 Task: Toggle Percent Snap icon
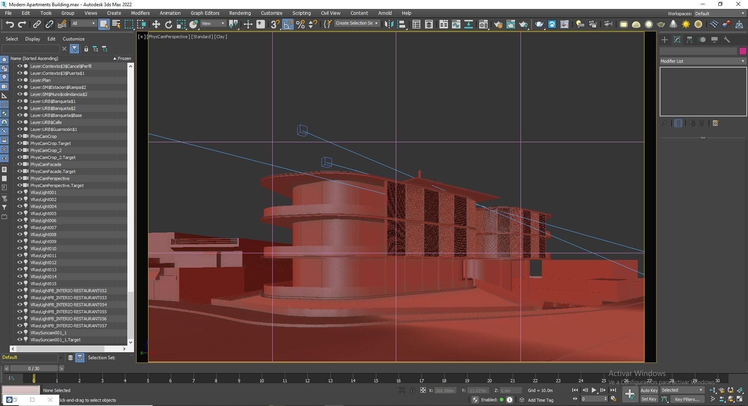tap(300, 24)
